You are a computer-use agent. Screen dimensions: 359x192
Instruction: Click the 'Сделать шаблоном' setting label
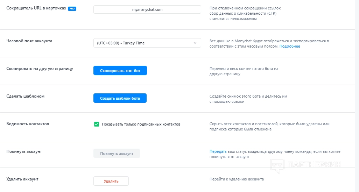(26, 96)
